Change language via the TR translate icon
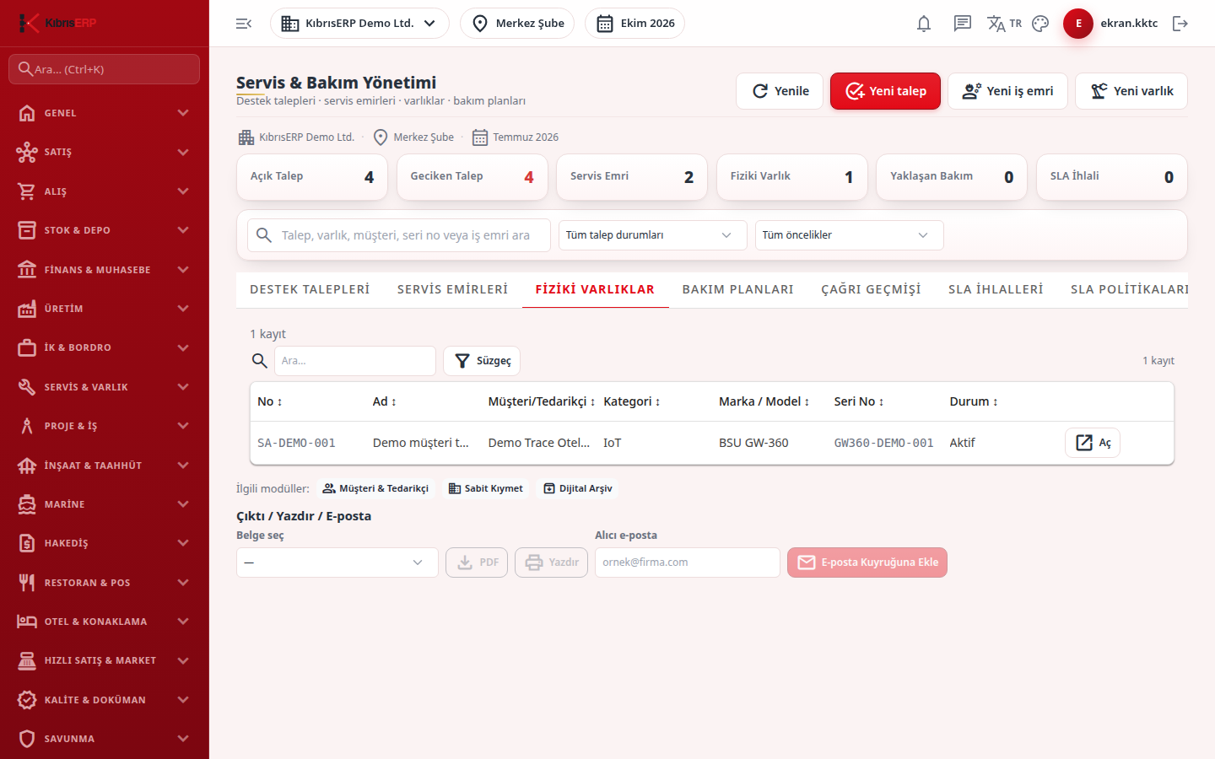This screenshot has width=1215, height=759. 1004,24
